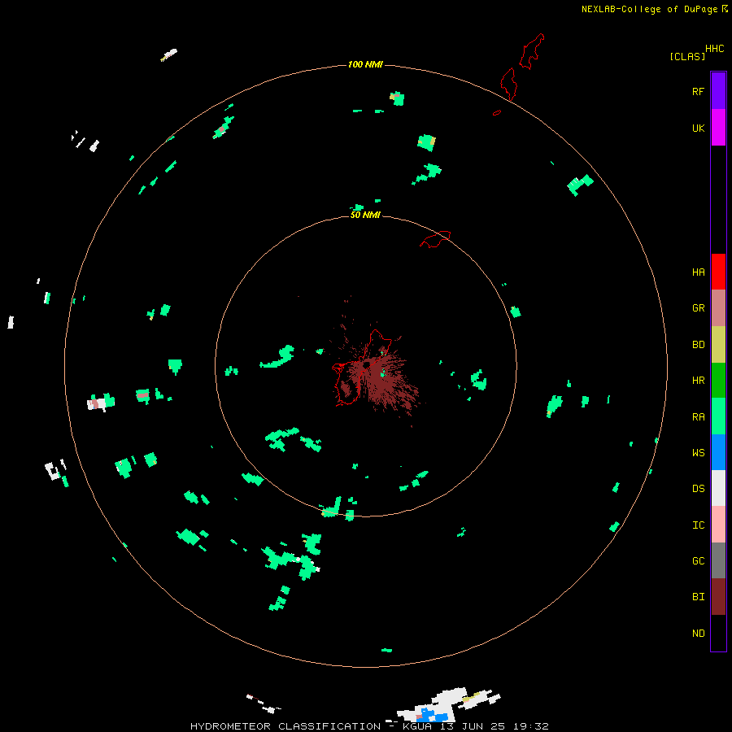The image size is (732, 732).
Task: Click the ND legend label
Action: 698,634
